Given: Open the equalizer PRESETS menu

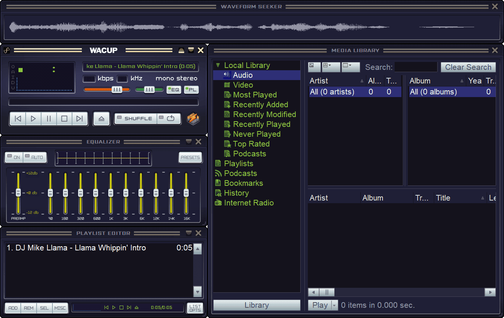Looking at the screenshot, I should point(190,157).
